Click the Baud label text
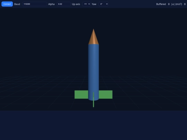Viewport: 187px width, 140px height. click(x=17, y=4)
